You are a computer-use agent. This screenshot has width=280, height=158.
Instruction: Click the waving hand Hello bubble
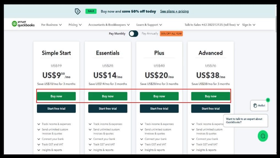(259, 106)
